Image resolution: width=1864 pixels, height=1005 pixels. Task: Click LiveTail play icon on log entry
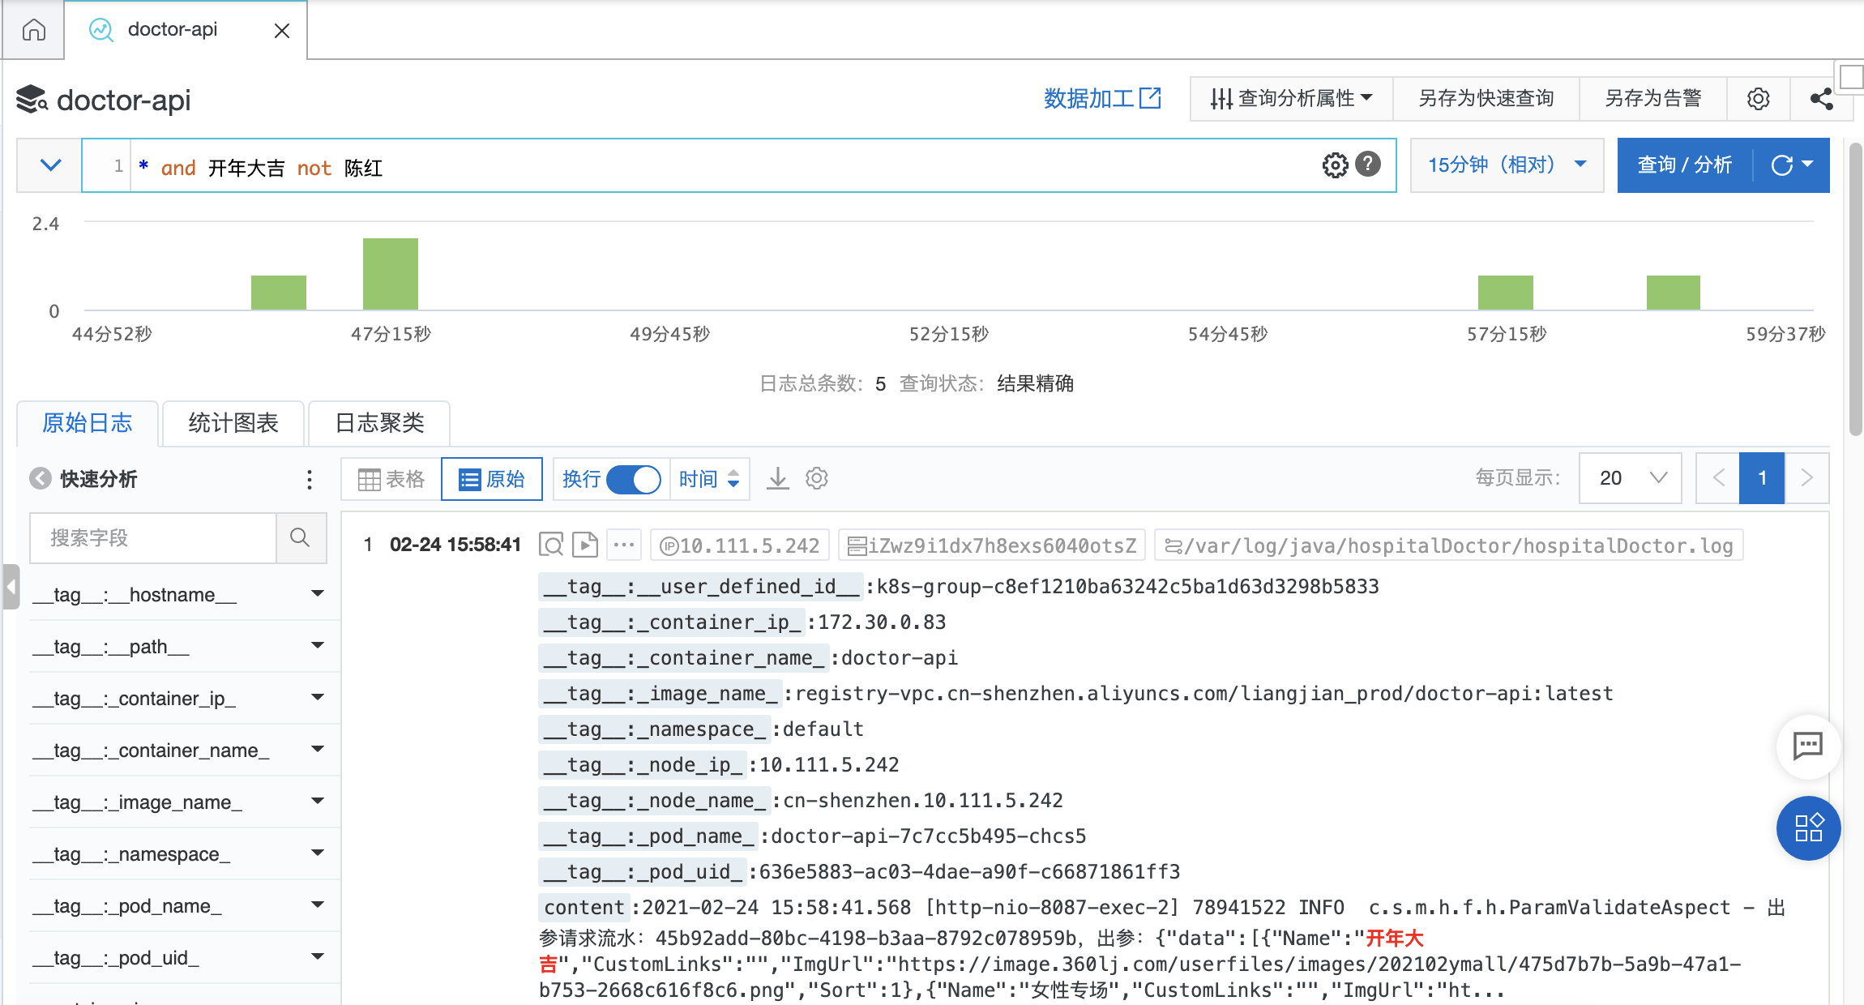[x=584, y=545]
